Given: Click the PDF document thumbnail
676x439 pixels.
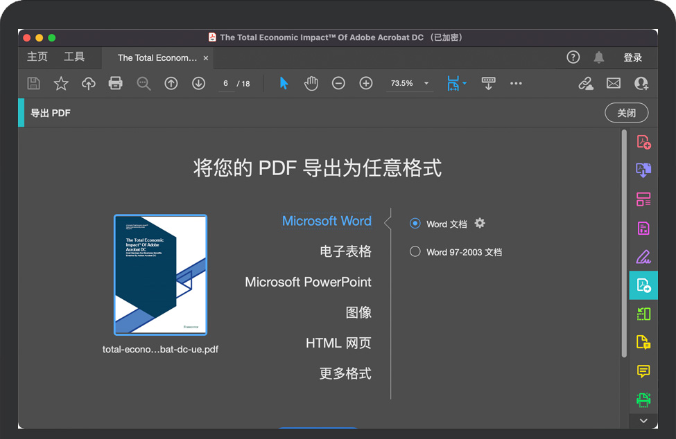Looking at the screenshot, I should (x=160, y=275).
